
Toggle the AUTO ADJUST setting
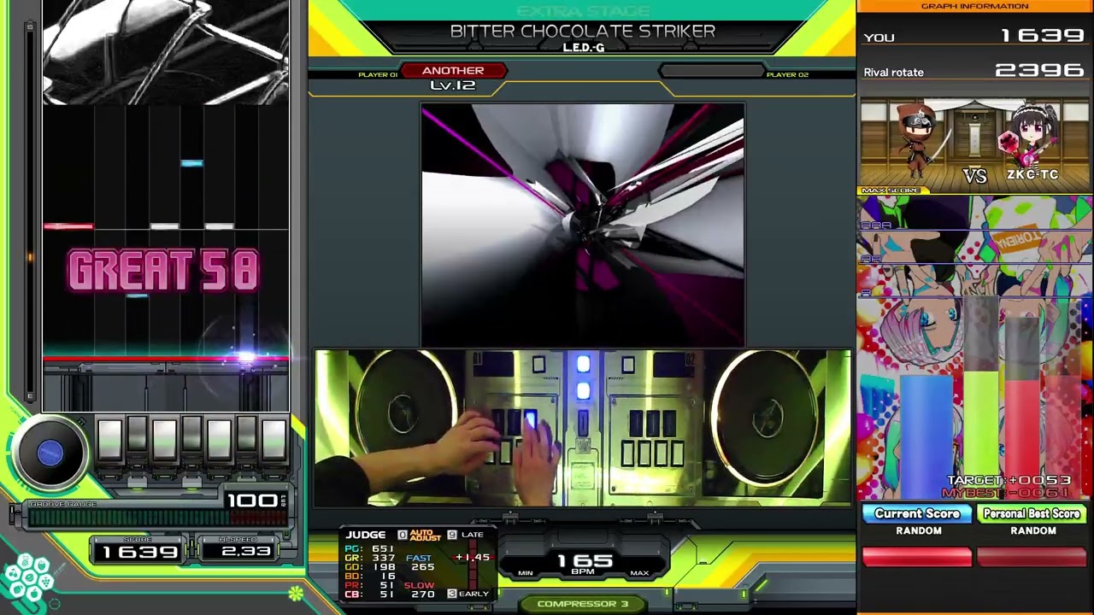tap(425, 535)
